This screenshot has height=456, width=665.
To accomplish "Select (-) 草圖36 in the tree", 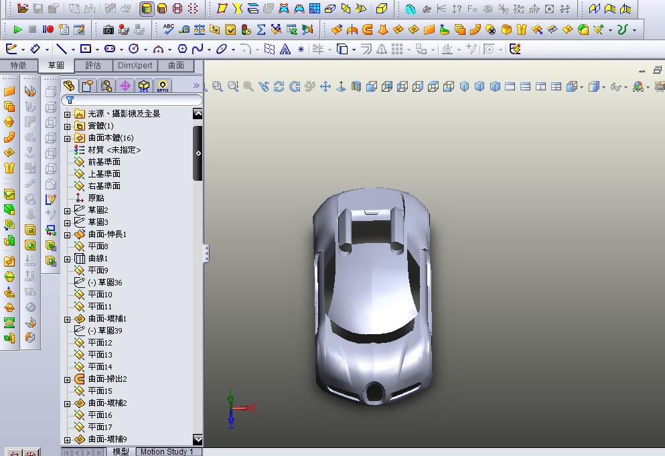I will [x=105, y=283].
